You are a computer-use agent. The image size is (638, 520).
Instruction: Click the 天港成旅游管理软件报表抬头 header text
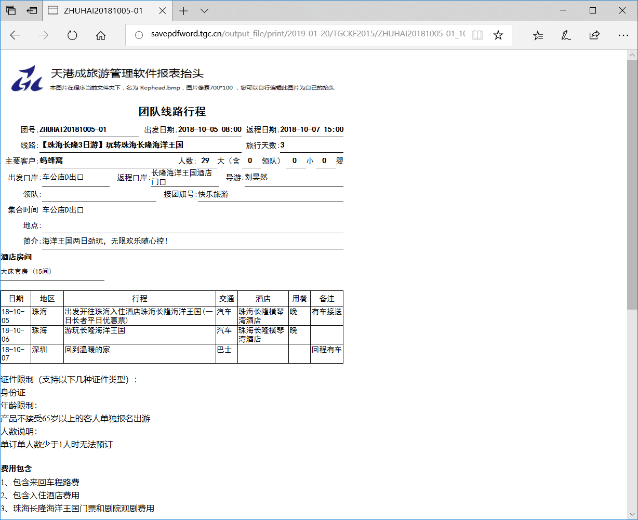[x=127, y=73]
